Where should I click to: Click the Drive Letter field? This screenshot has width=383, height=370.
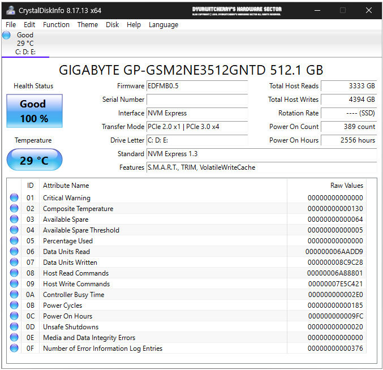tap(197, 140)
